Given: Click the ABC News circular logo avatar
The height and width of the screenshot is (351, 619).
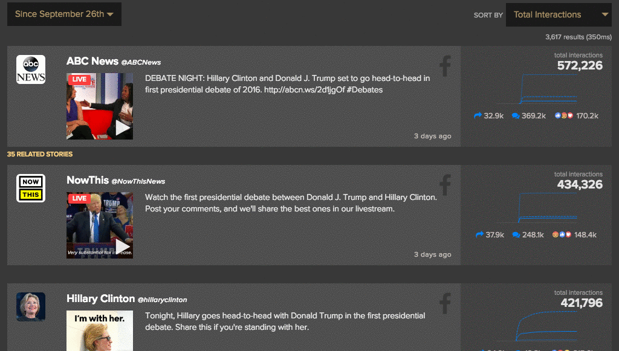Looking at the screenshot, I should tap(30, 69).
